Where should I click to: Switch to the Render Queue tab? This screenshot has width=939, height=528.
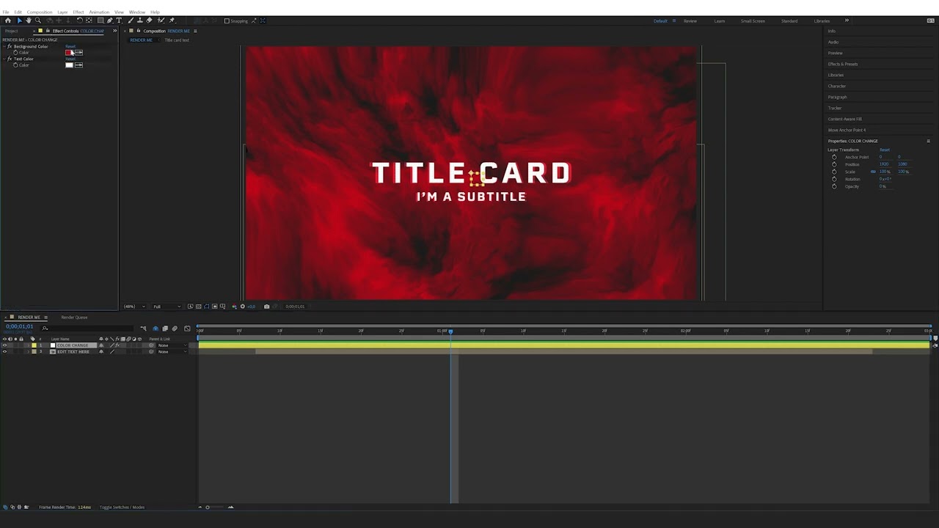pyautogui.click(x=74, y=317)
